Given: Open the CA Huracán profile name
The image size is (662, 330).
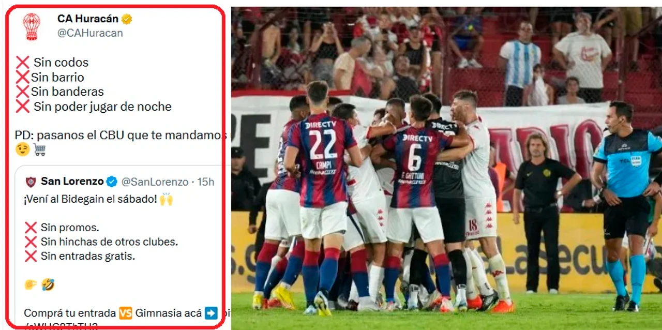Looking at the screenshot, I should pos(87,19).
